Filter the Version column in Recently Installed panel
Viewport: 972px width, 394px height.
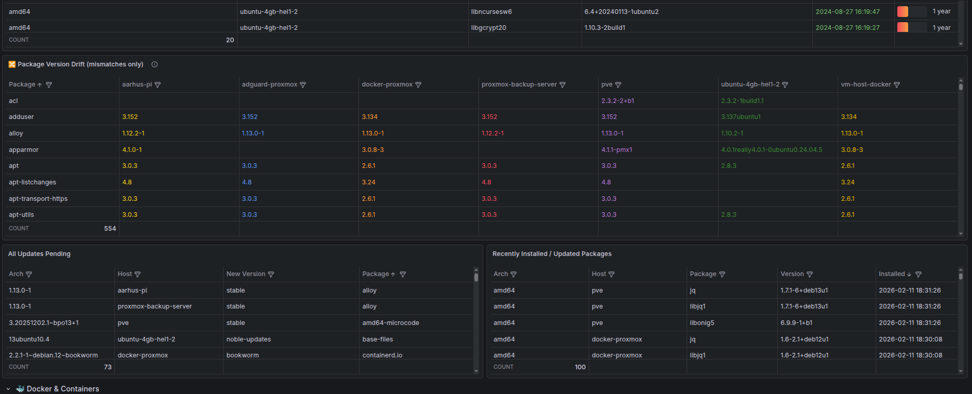point(810,275)
